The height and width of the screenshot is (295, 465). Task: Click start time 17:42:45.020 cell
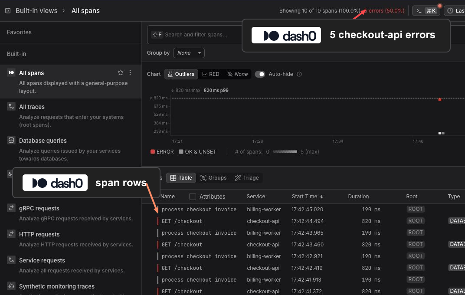point(307,209)
